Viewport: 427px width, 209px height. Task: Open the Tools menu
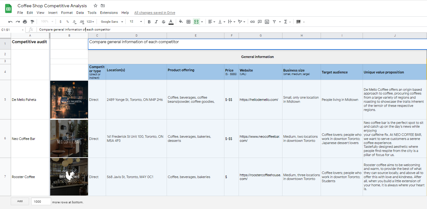point(92,13)
